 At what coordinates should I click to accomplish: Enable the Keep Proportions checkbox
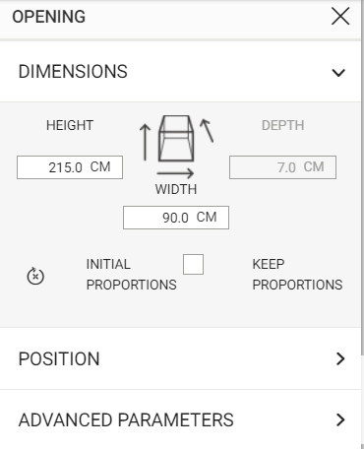[x=193, y=264]
